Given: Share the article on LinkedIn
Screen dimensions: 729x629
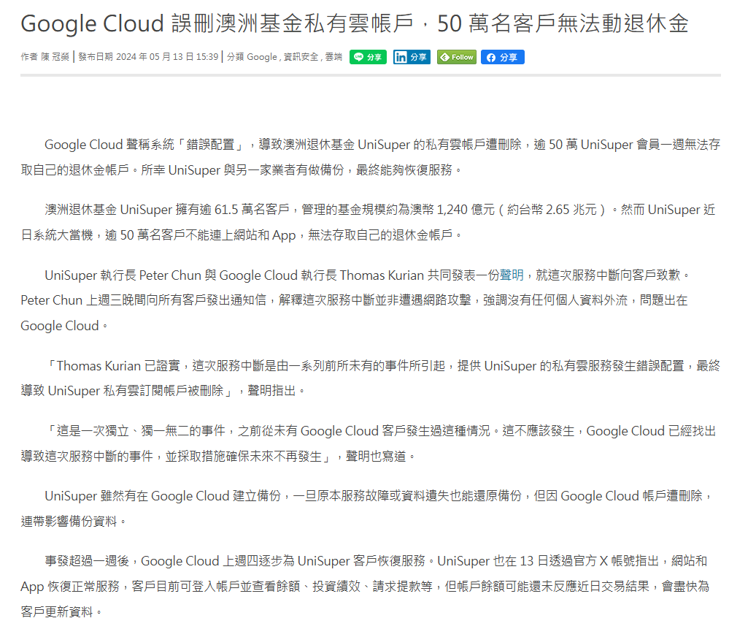Looking at the screenshot, I should [412, 57].
